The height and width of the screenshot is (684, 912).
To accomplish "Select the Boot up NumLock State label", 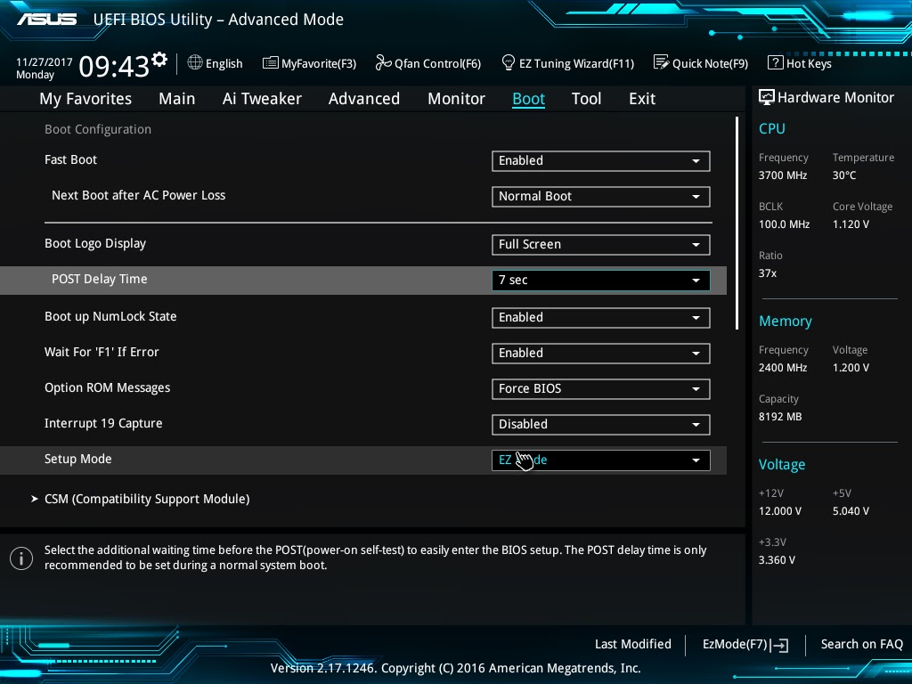I will [x=110, y=316].
